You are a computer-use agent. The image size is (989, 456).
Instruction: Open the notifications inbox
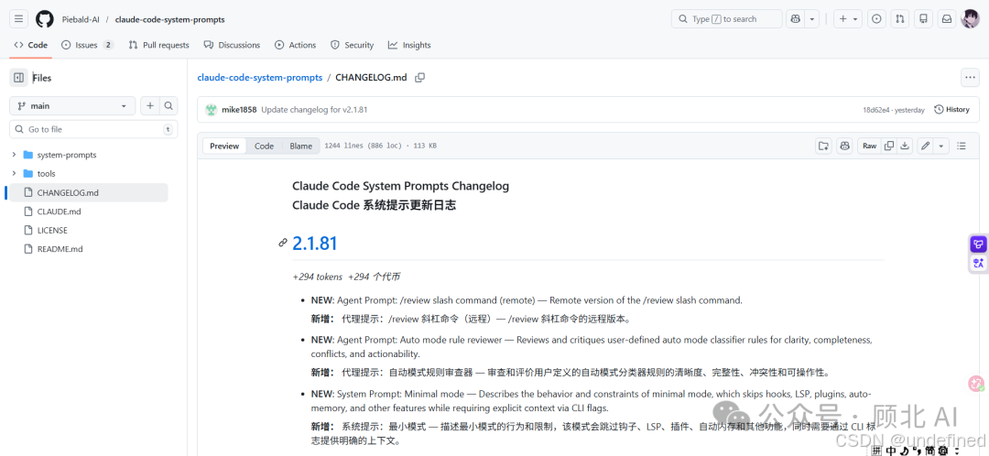[x=947, y=19]
